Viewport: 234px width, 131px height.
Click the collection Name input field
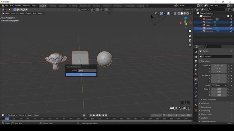pyautogui.click(x=87, y=71)
